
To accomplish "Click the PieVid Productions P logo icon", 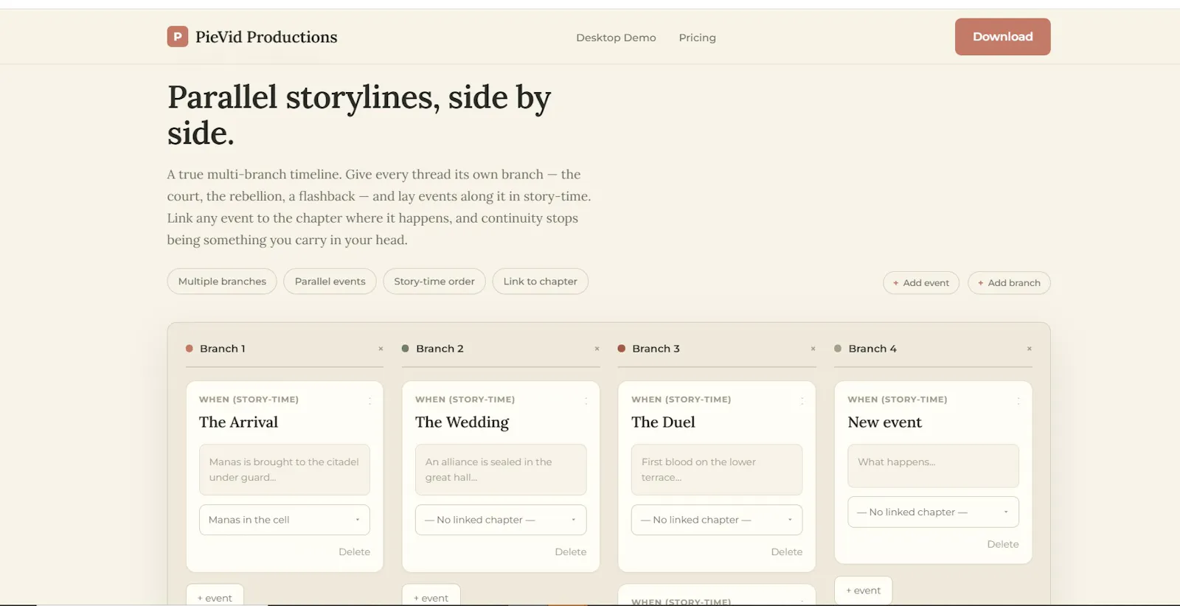I will point(177,37).
